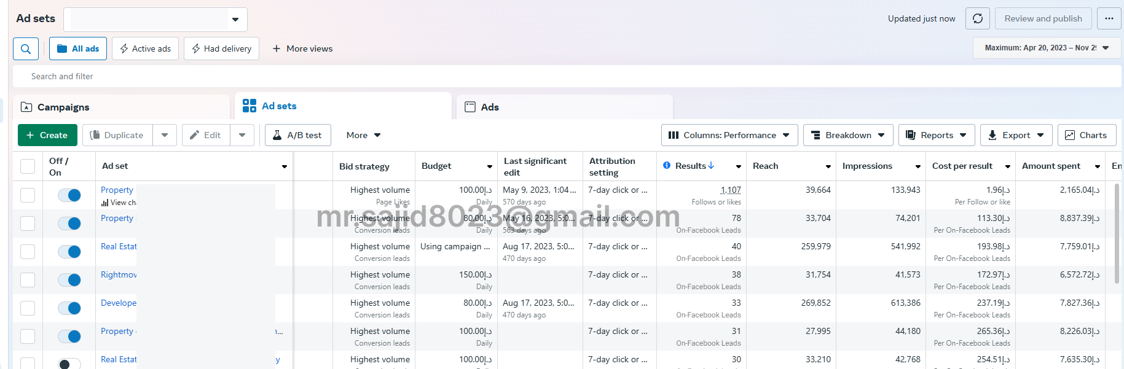Open the date range selector dropdown
Viewport: 1124px width, 369px height.
coord(1046,48)
